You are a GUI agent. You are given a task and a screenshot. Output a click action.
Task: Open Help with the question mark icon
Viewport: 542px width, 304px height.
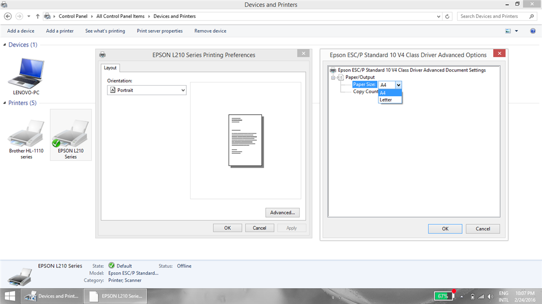(x=532, y=31)
